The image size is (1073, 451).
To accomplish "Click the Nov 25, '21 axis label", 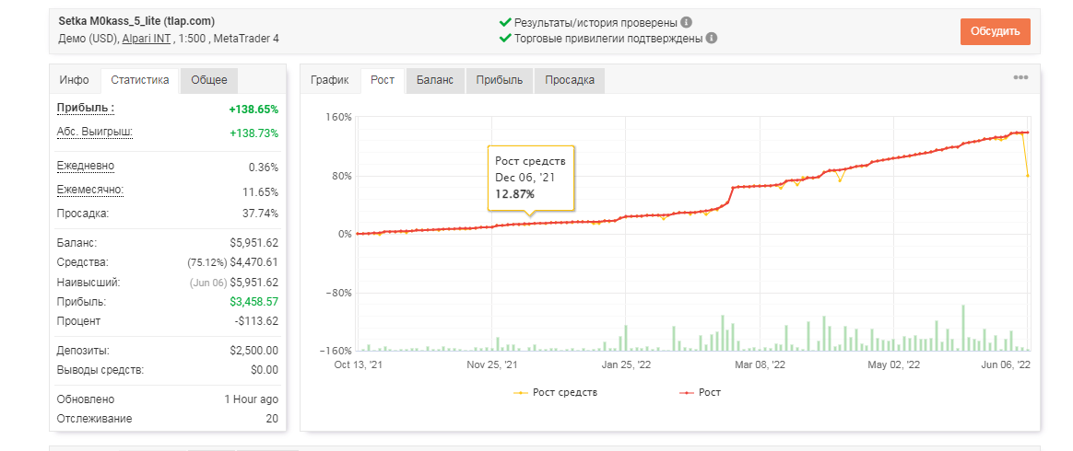I will [x=492, y=364].
